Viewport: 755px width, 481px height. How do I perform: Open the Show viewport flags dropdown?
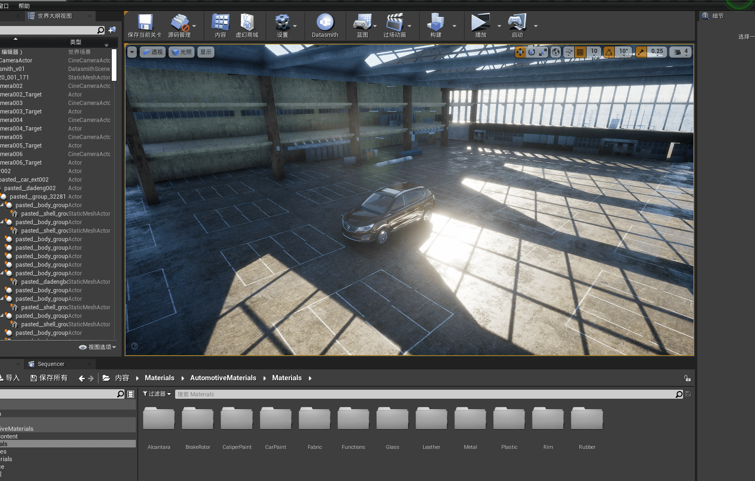[206, 52]
